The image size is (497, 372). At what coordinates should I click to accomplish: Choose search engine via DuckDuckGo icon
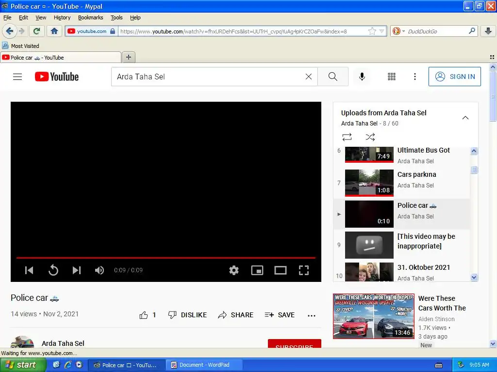398,31
